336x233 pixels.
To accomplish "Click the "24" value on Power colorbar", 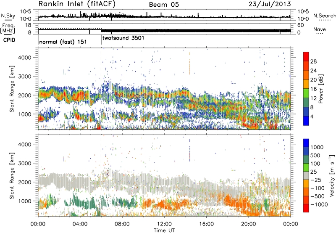I will 313,71.
